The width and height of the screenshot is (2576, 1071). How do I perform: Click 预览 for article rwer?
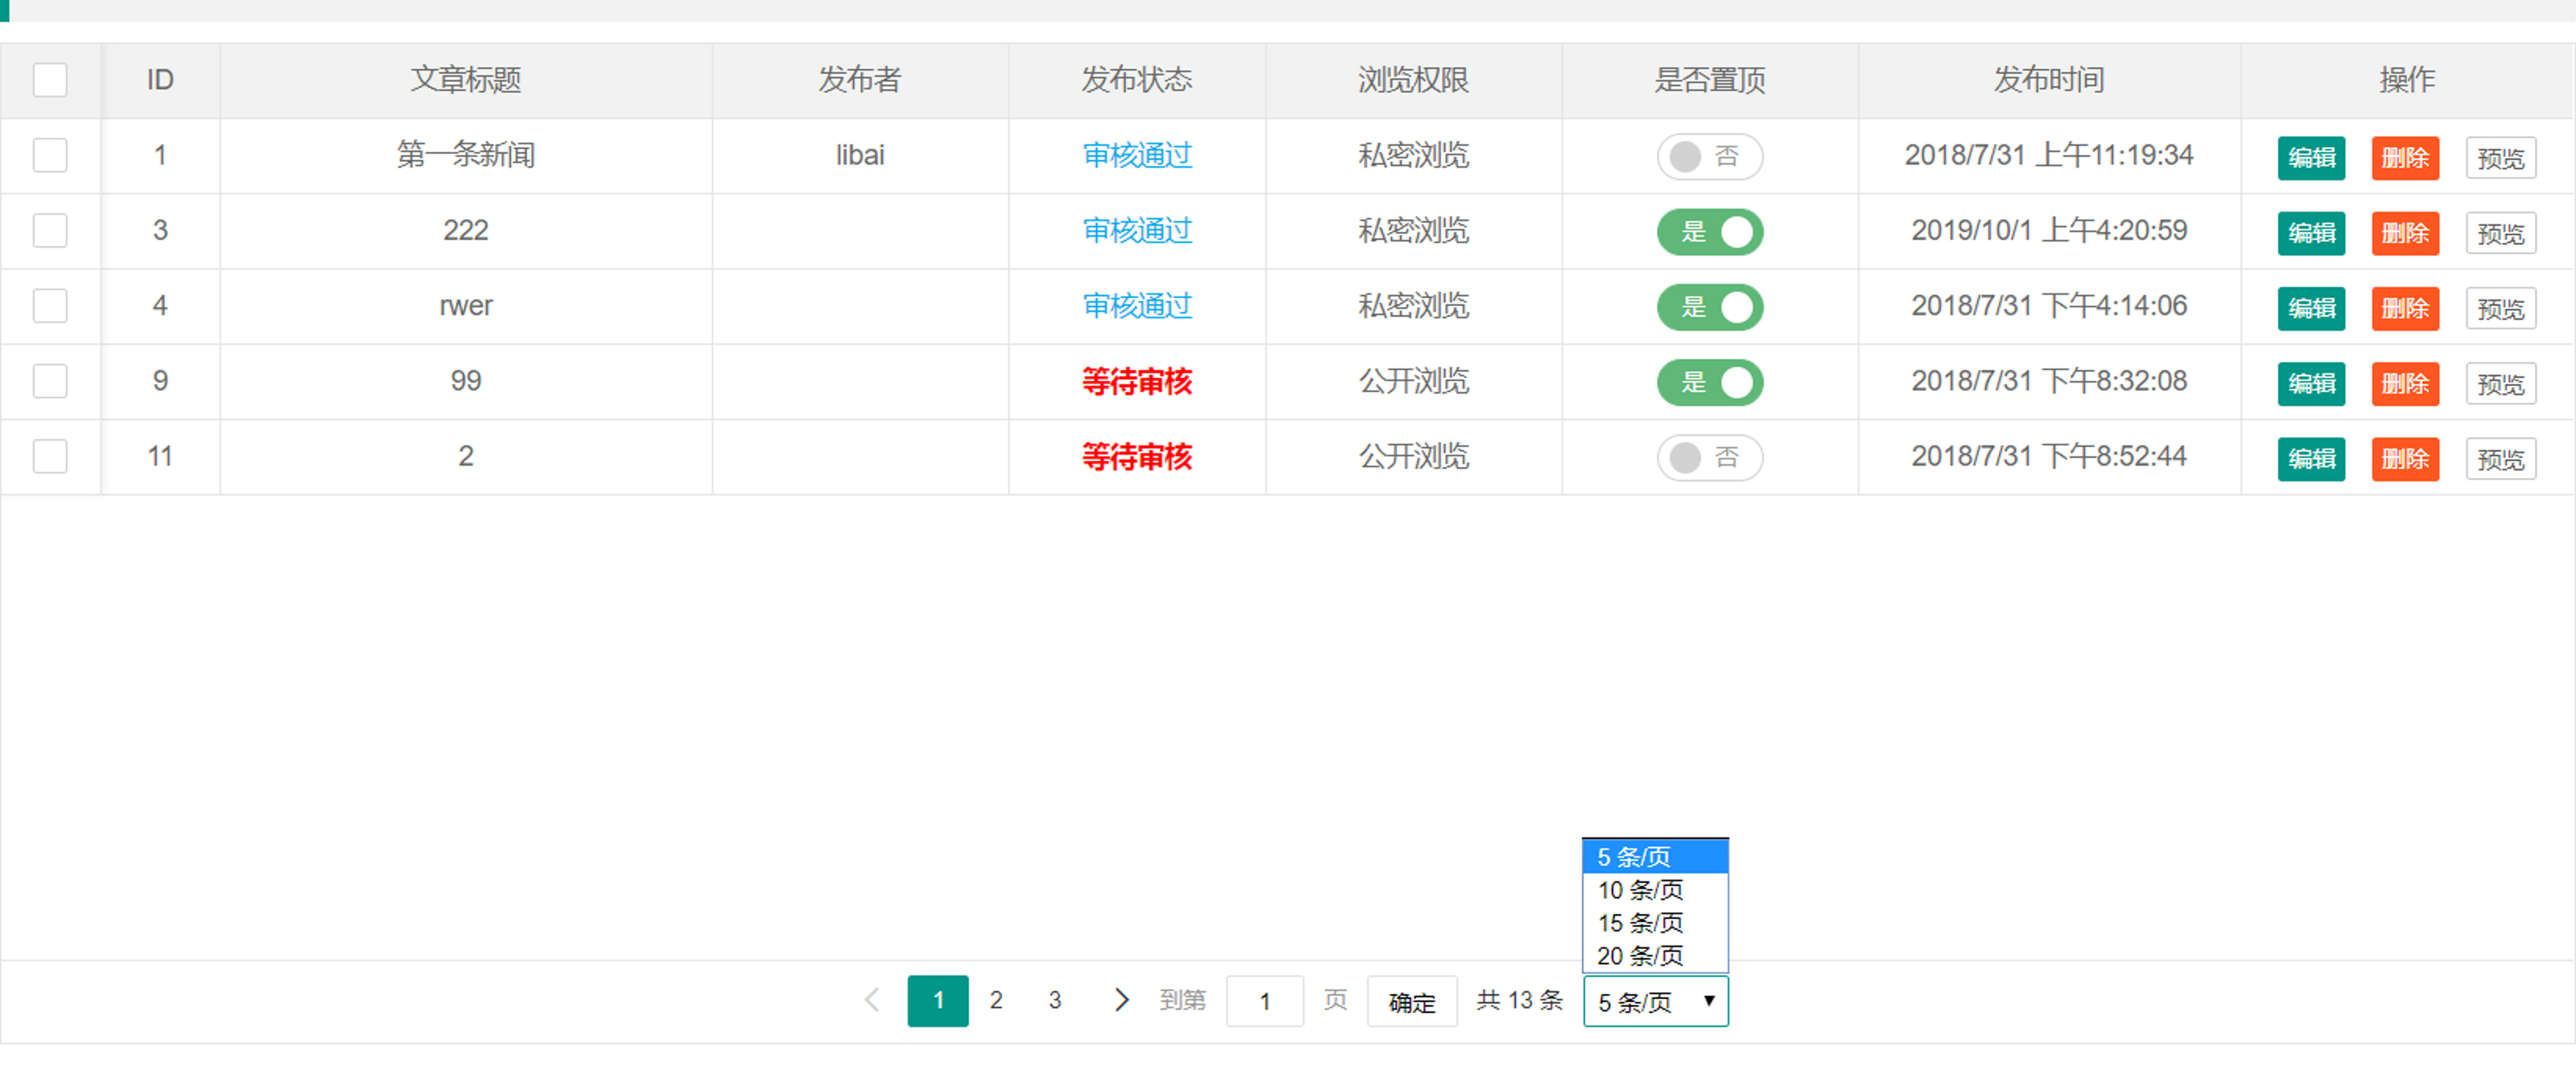pos(2500,309)
